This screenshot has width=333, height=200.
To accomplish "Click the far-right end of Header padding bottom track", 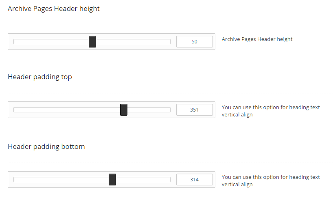I will (x=169, y=179).
